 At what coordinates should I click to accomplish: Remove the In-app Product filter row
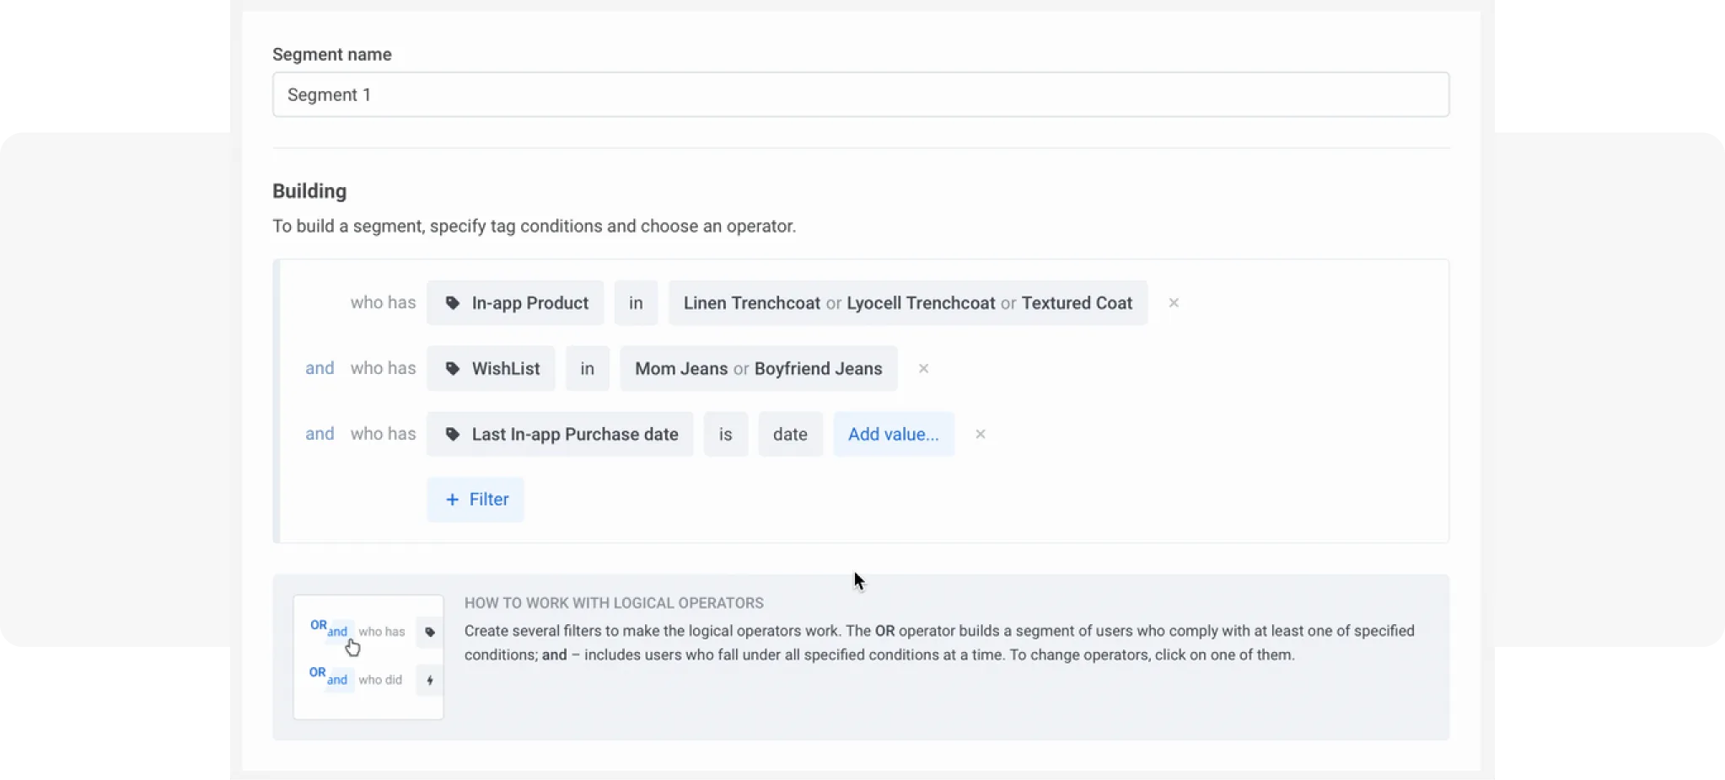point(1174,303)
